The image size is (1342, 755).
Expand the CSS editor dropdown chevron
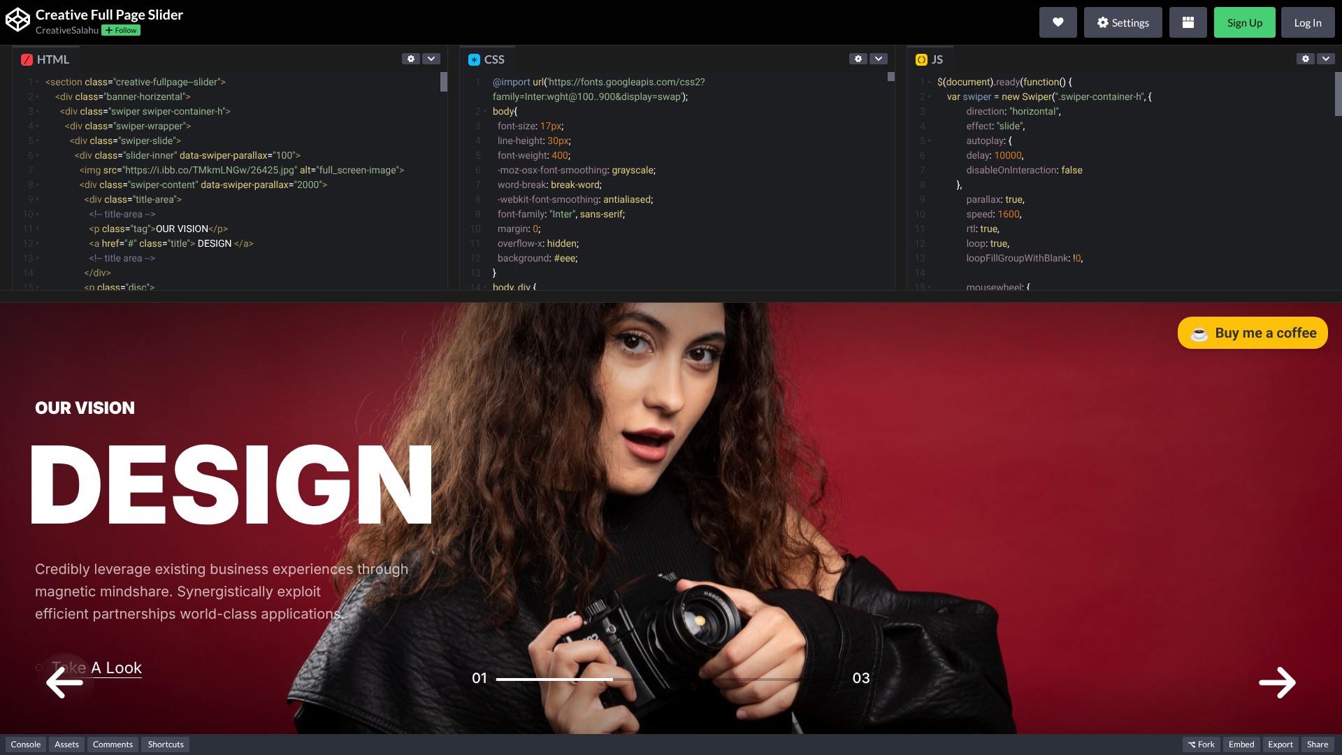tap(879, 59)
